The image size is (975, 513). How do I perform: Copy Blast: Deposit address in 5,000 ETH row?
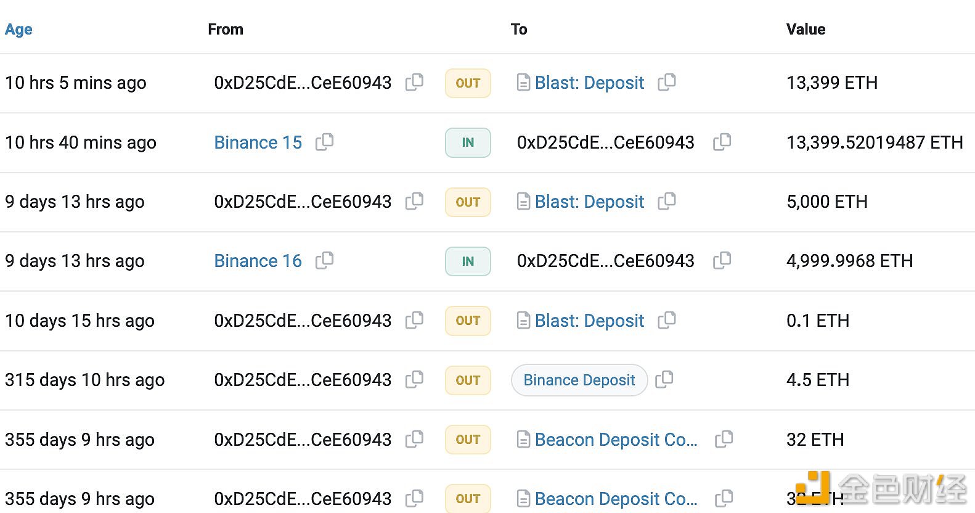(667, 201)
